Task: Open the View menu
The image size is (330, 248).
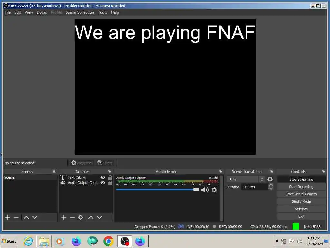Action: (29, 12)
